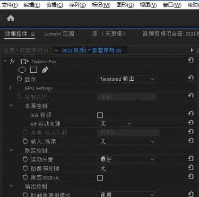Viewport: 199px width, 197px height.
Task: Select the pen mask tool
Action: (45, 70)
